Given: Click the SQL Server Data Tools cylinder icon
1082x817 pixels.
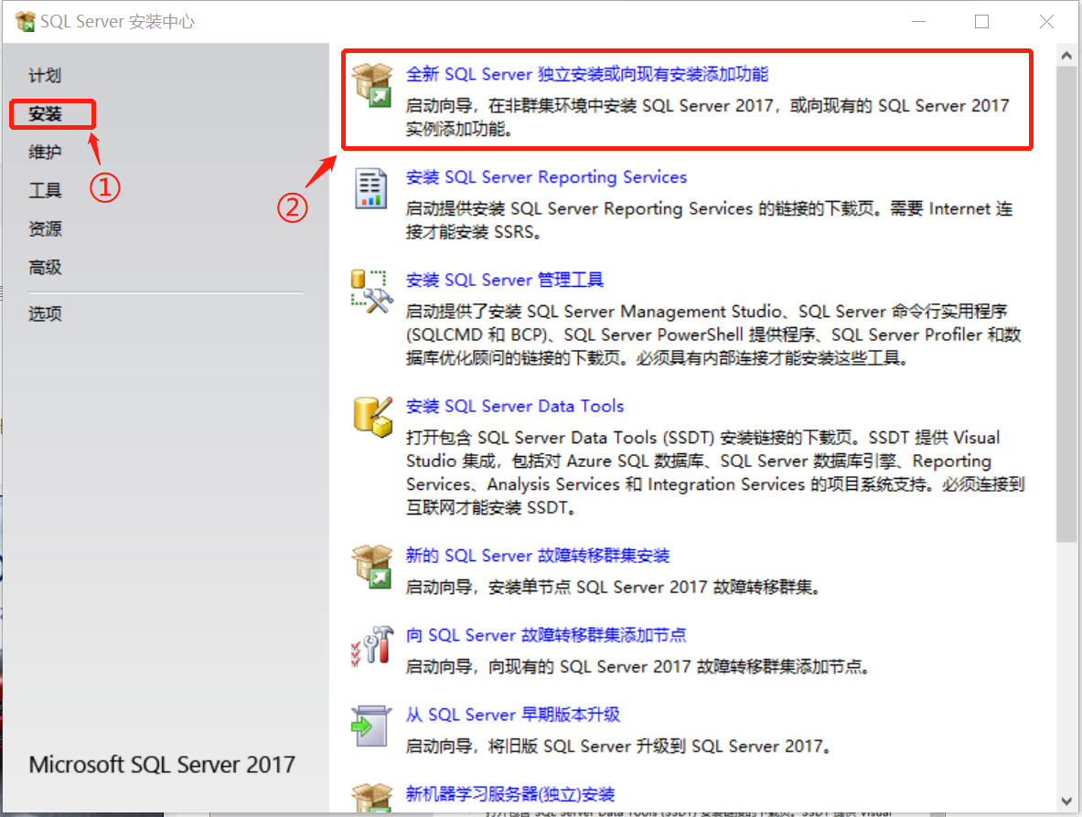Looking at the screenshot, I should 372,417.
